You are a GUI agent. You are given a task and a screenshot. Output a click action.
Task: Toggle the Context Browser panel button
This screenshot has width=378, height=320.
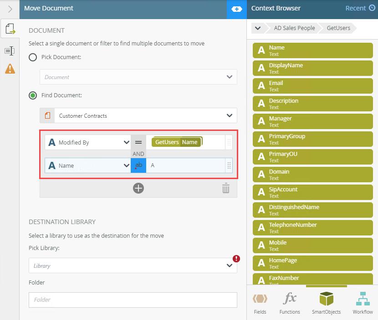(x=236, y=9)
